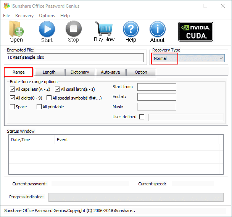Screen dimensions: 232x217
Task: Check the All printable option
Action: (x=39, y=107)
